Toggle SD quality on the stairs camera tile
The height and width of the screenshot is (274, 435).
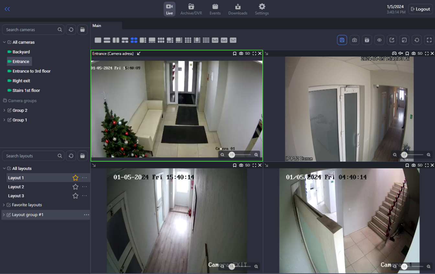pos(420,165)
